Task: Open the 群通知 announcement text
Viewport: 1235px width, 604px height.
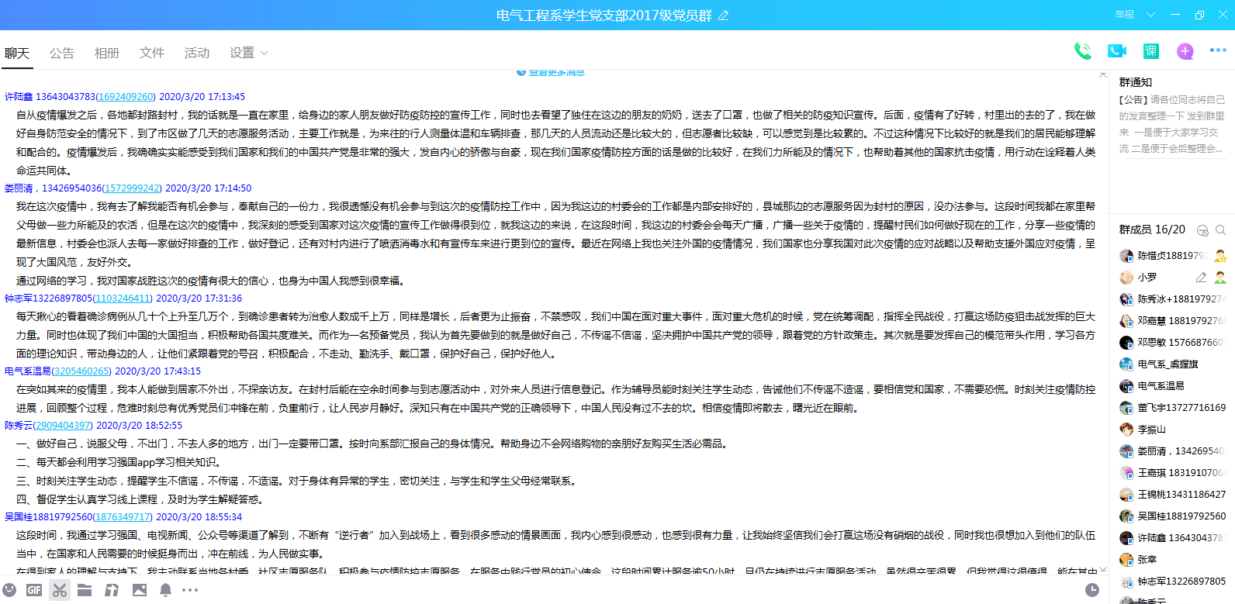Action: [x=1171, y=124]
